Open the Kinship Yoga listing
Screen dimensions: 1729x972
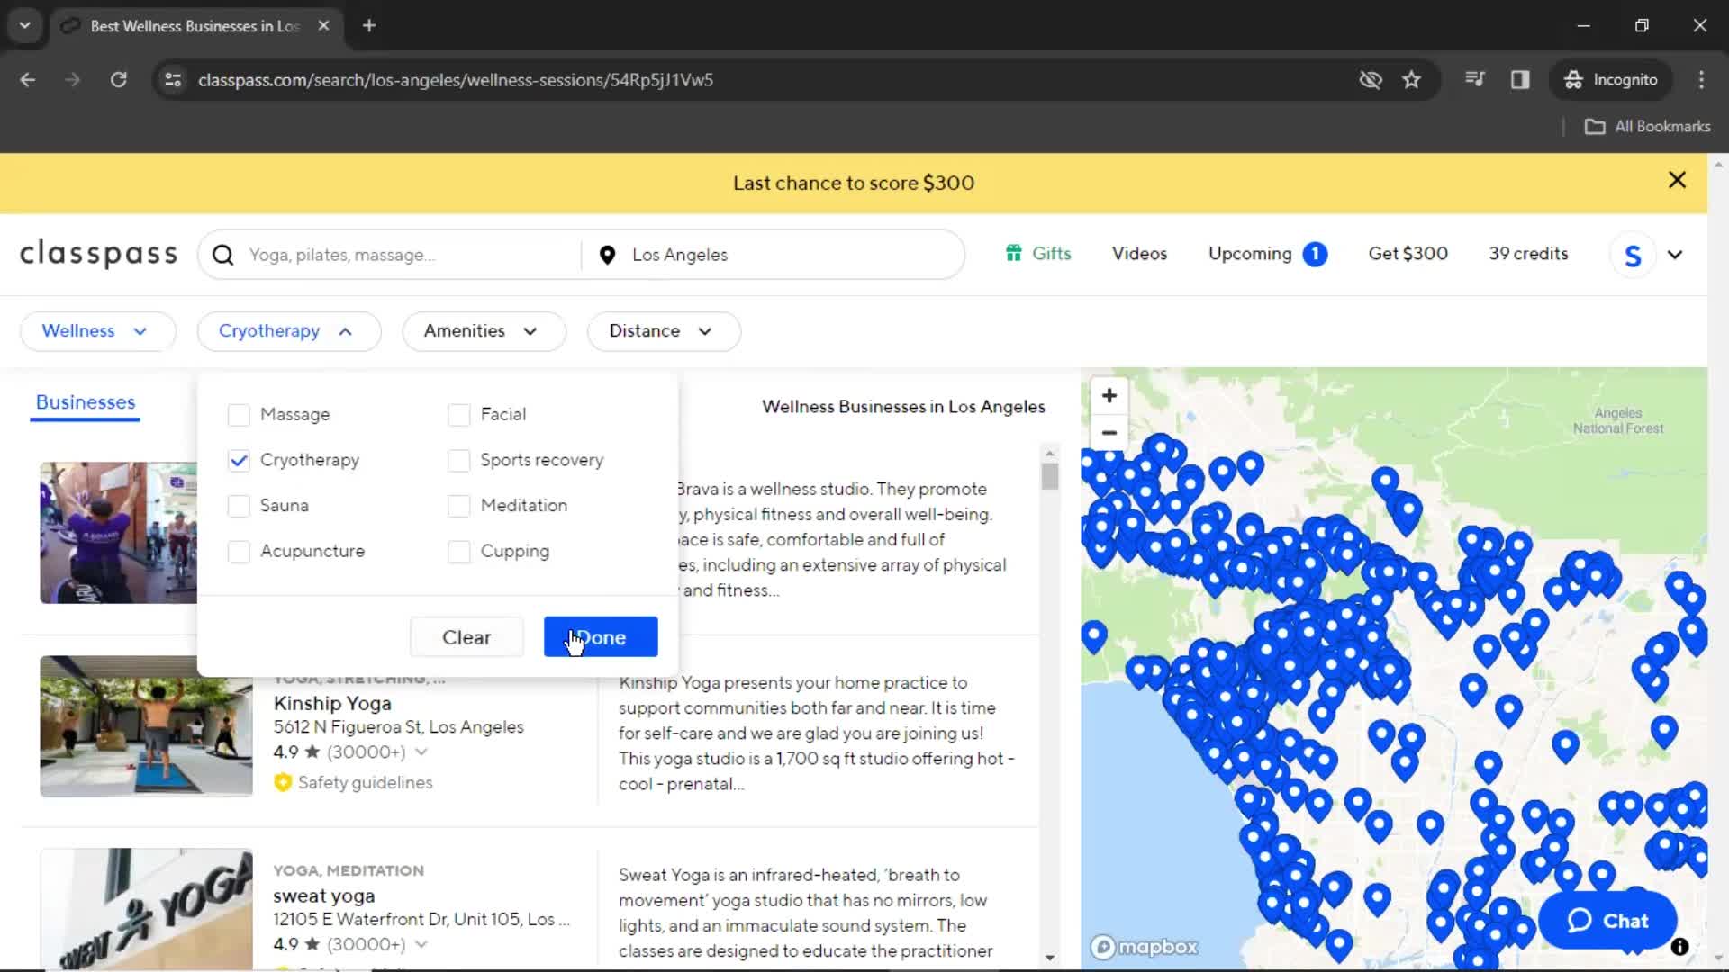coord(332,703)
